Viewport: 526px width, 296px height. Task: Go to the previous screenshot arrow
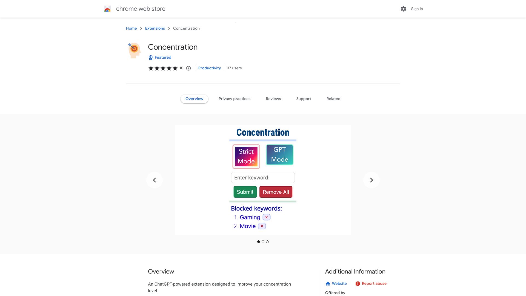[x=155, y=180]
